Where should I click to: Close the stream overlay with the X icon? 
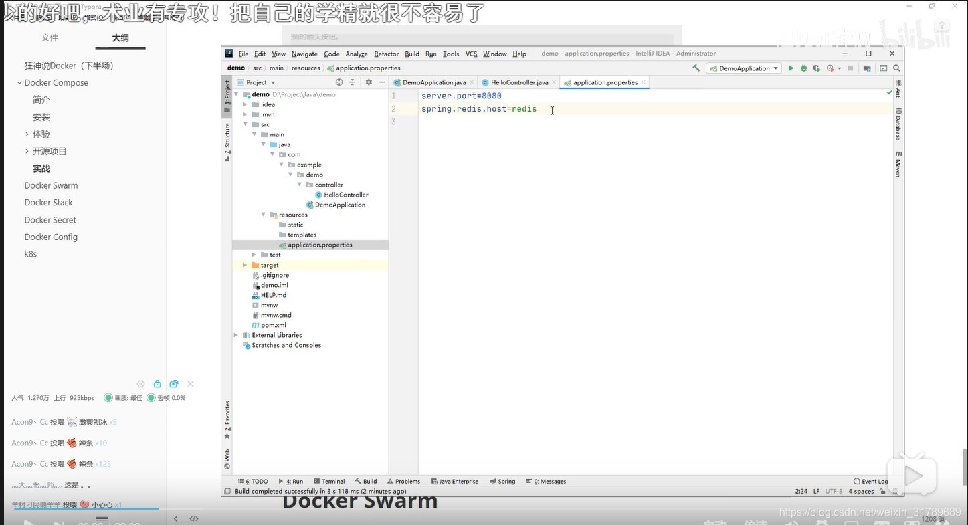[x=191, y=384]
